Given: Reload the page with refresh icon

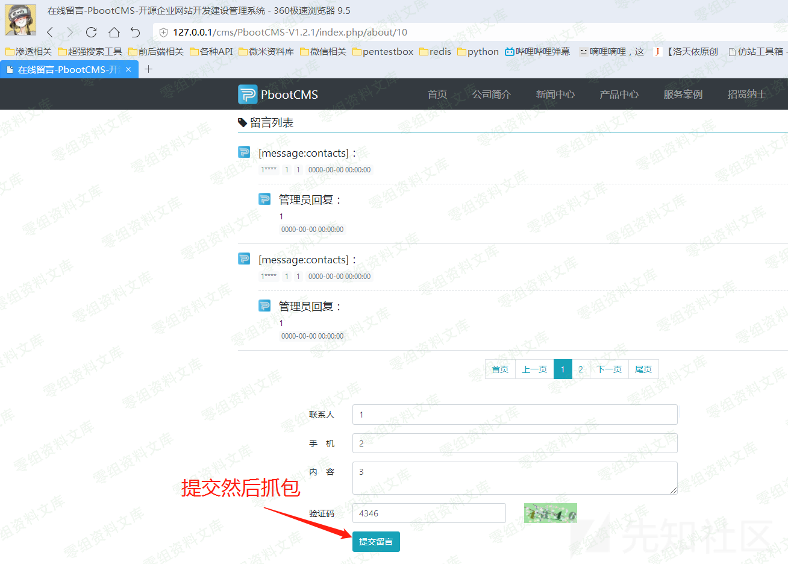Looking at the screenshot, I should click(x=92, y=33).
